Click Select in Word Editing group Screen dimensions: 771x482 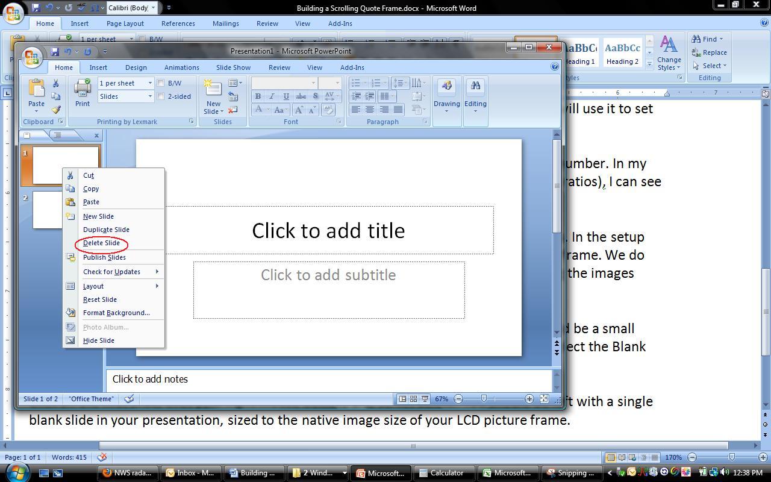tap(710, 66)
